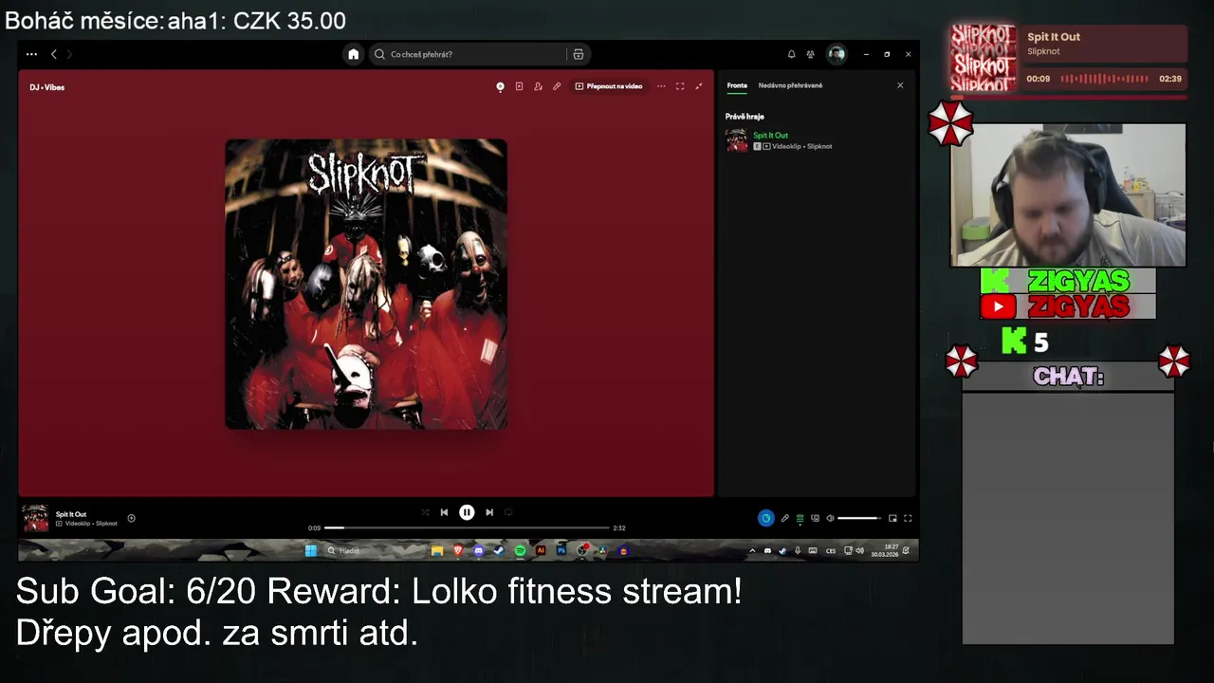Viewport: 1214px width, 683px height.
Task: Go to Spotify Home
Action: [353, 54]
